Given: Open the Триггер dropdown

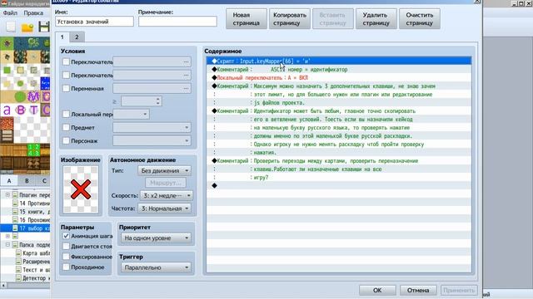Looking at the screenshot, I should 156,267.
